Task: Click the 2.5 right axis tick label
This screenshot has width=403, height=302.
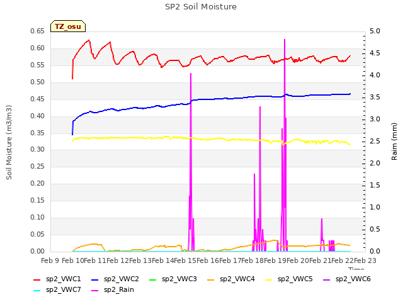Action: [375, 142]
